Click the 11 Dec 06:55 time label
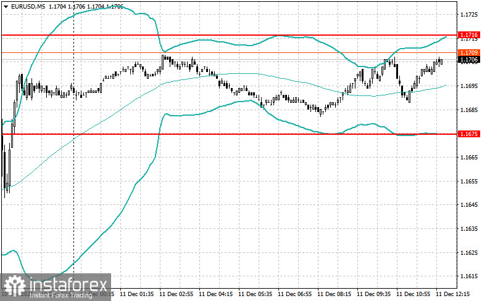The image size is (482, 301). (295, 294)
